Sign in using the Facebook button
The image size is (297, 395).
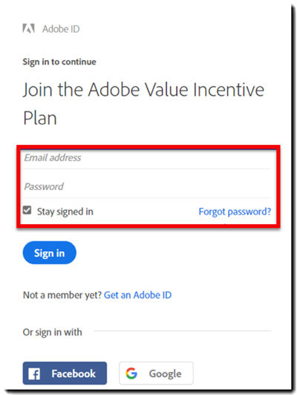click(x=65, y=373)
